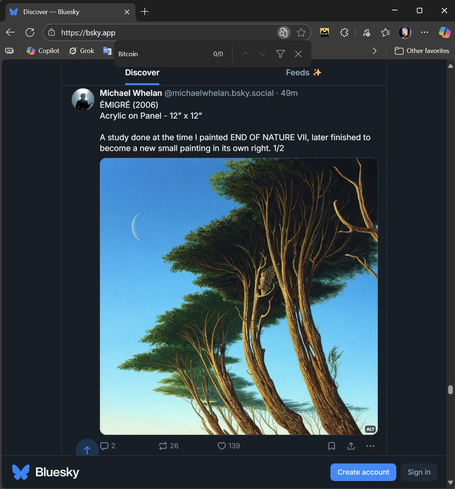This screenshot has width=455, height=489.
Task: Click the scroll-to-top arrow button
Action: click(87, 449)
